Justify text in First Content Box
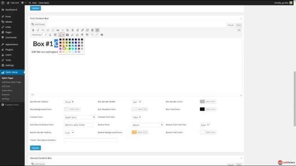The image size is (296, 166). click(x=55, y=35)
